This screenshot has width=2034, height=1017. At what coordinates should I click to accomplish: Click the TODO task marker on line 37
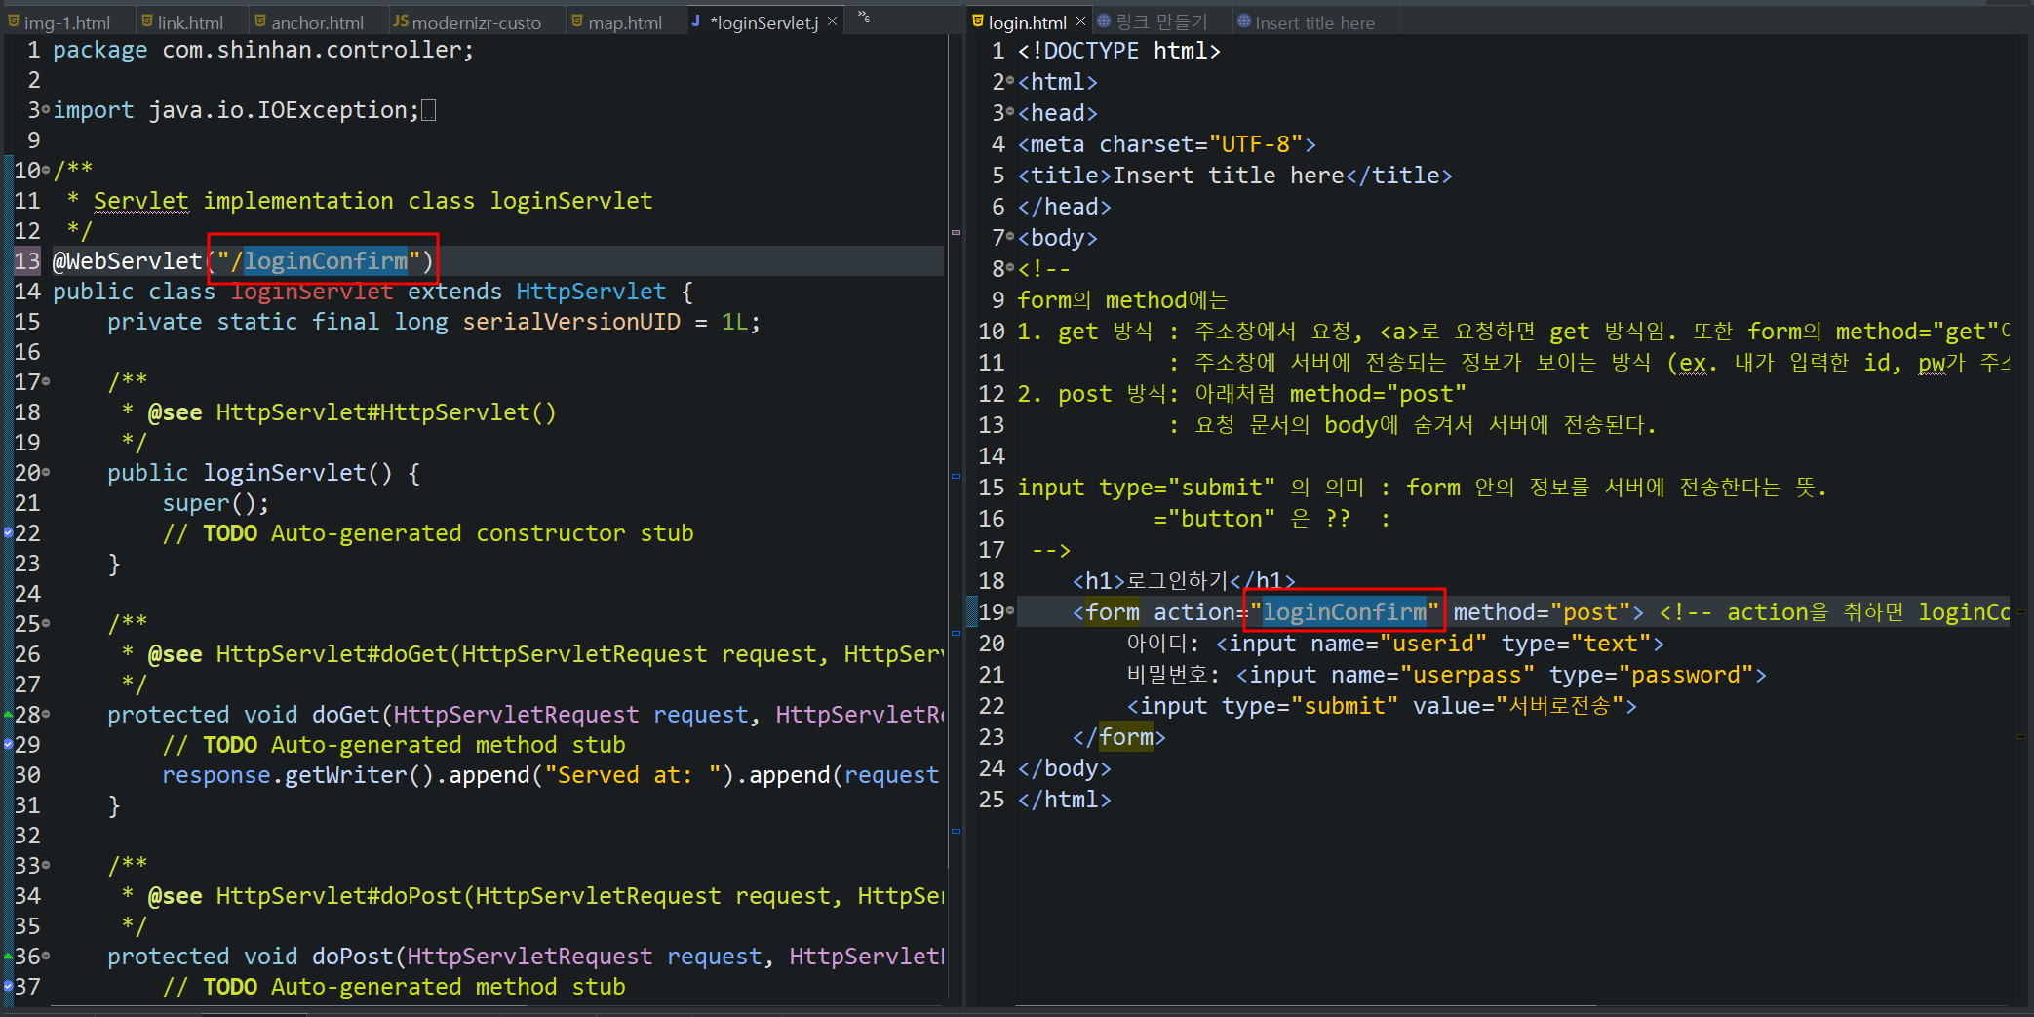coord(8,987)
